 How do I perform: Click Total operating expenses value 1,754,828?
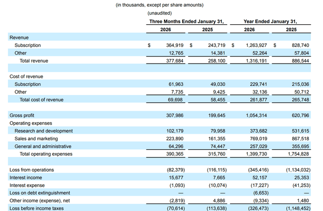tap(298, 154)
